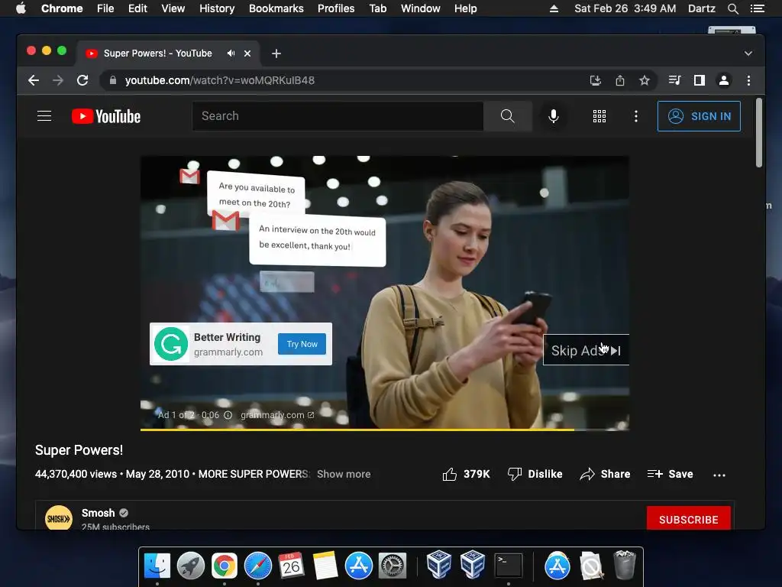Open grammarly.com link at ad bottom
The width and height of the screenshot is (782, 587).
pos(277,415)
